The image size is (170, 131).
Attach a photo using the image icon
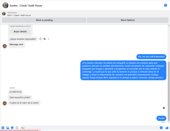(x=7, y=128)
